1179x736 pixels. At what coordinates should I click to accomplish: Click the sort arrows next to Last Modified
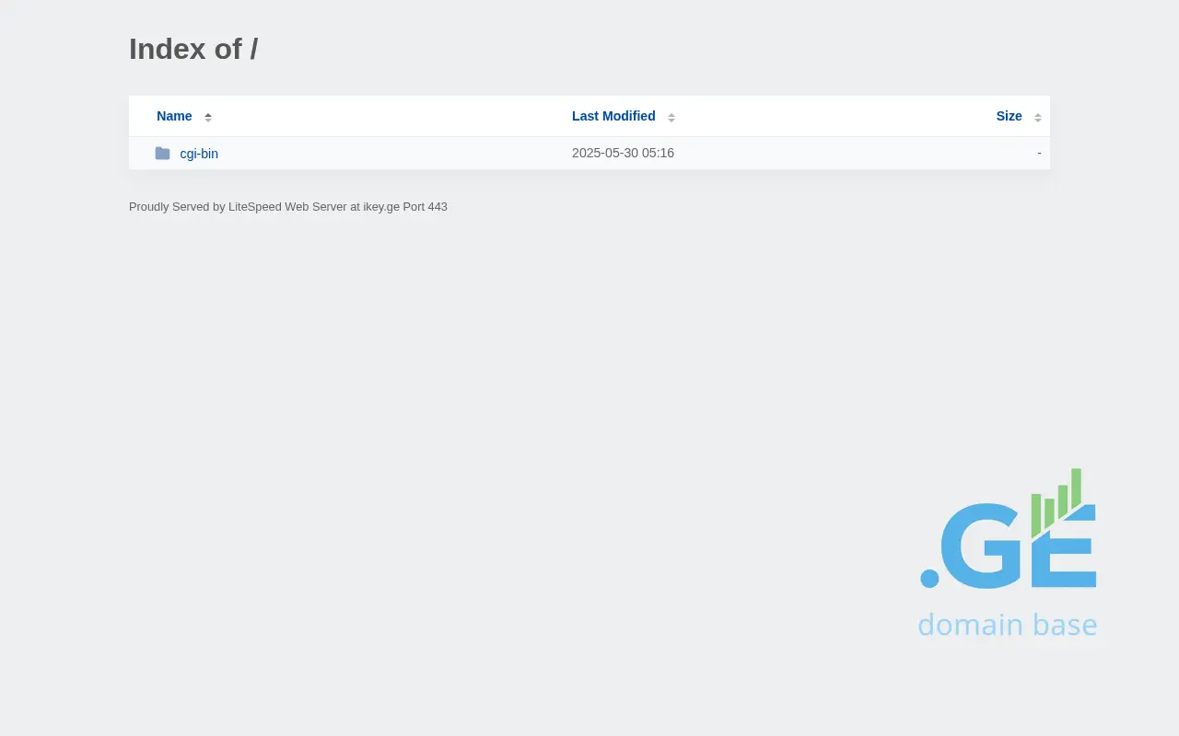(x=671, y=117)
